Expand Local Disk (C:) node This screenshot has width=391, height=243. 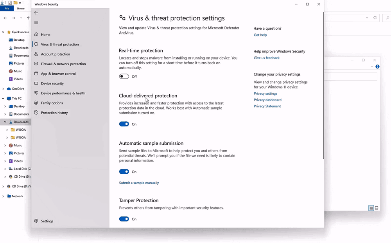5,169
